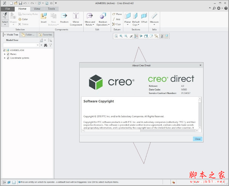The height and width of the screenshot is (186, 229).
Task: Create a datum Axis
Action: (x=116, y=19)
